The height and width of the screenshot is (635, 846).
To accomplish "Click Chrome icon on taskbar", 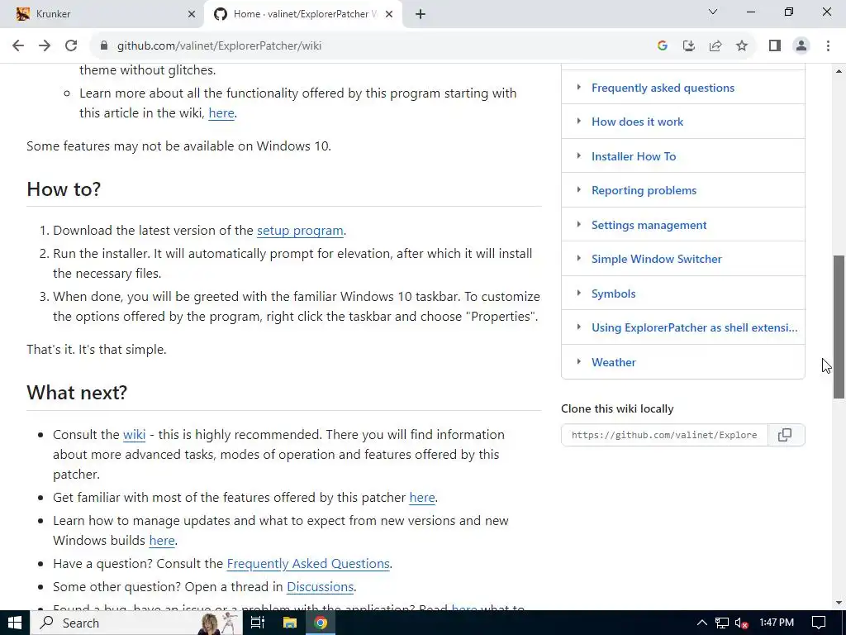I will click(x=321, y=623).
